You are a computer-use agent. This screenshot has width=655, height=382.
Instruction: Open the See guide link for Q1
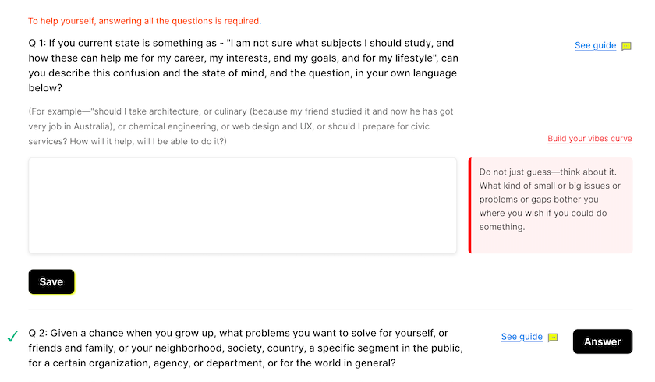(595, 45)
